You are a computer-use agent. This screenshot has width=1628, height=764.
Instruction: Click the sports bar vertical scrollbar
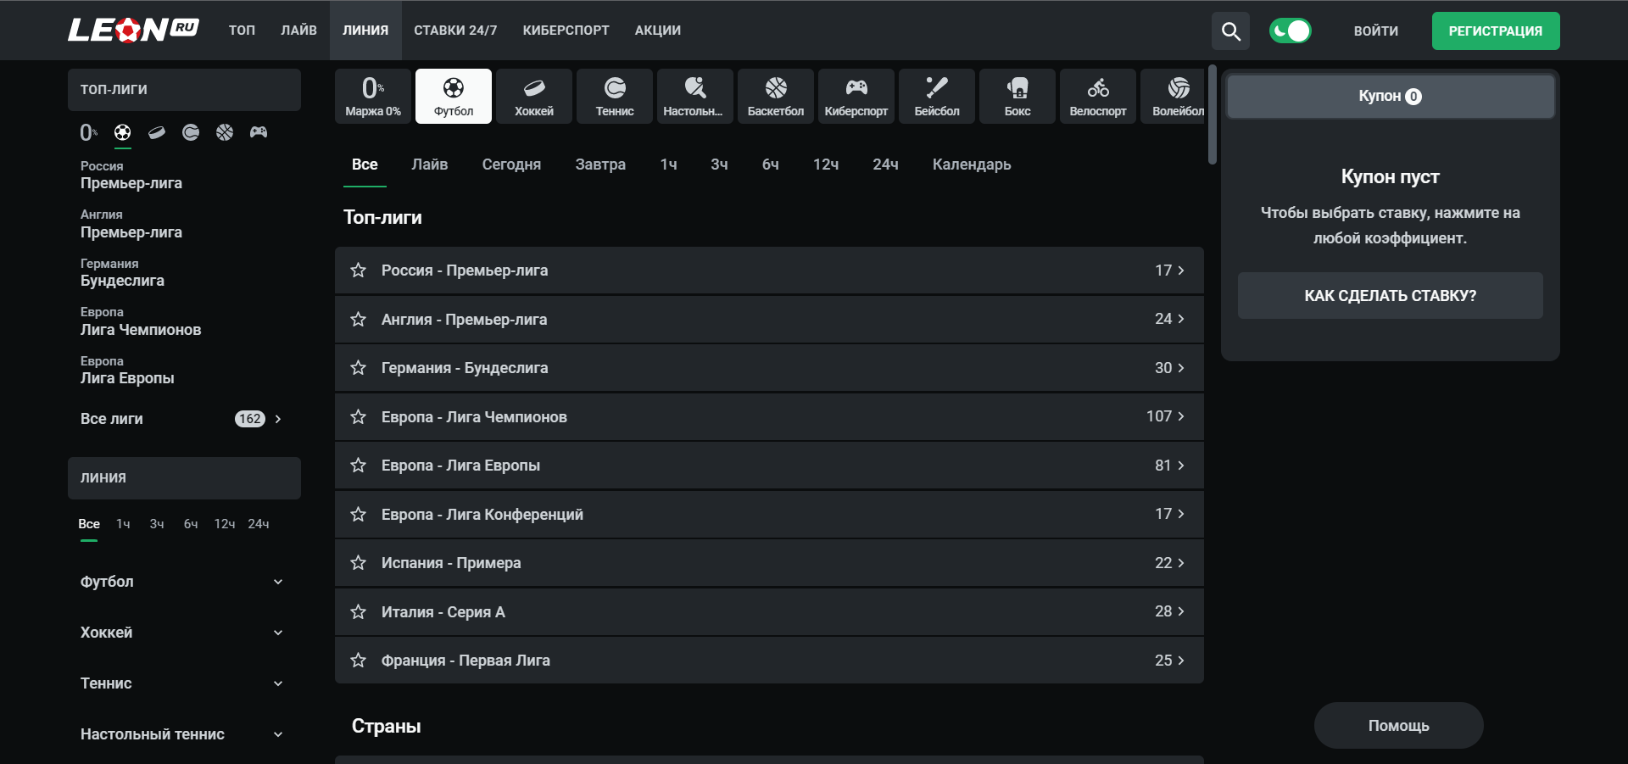click(1213, 114)
